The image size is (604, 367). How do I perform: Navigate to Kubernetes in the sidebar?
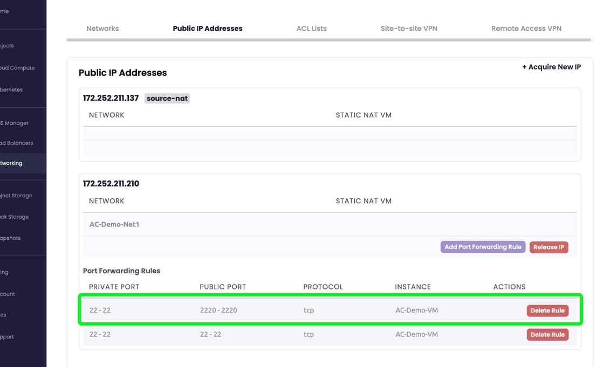pos(12,90)
